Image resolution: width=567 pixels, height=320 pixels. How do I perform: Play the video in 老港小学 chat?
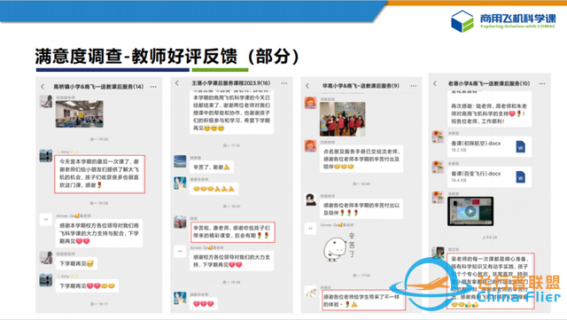click(470, 211)
